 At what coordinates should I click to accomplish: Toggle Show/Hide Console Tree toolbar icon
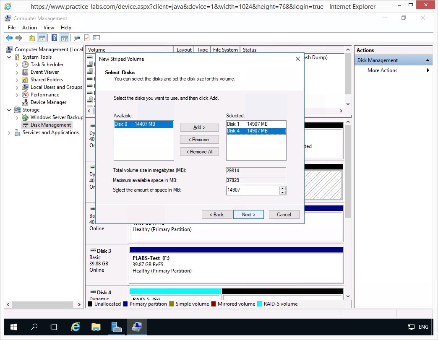[42, 38]
